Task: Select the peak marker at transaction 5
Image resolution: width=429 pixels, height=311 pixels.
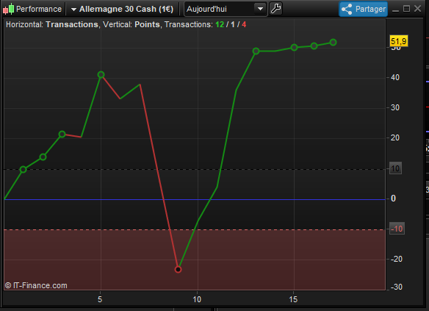Action: 101,74
